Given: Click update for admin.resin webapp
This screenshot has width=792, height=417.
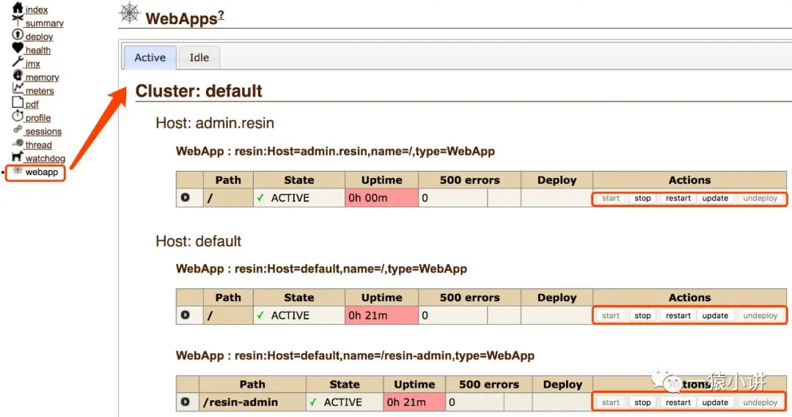Looking at the screenshot, I should pos(715,199).
